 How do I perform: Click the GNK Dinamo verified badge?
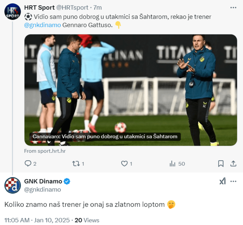point(67,181)
